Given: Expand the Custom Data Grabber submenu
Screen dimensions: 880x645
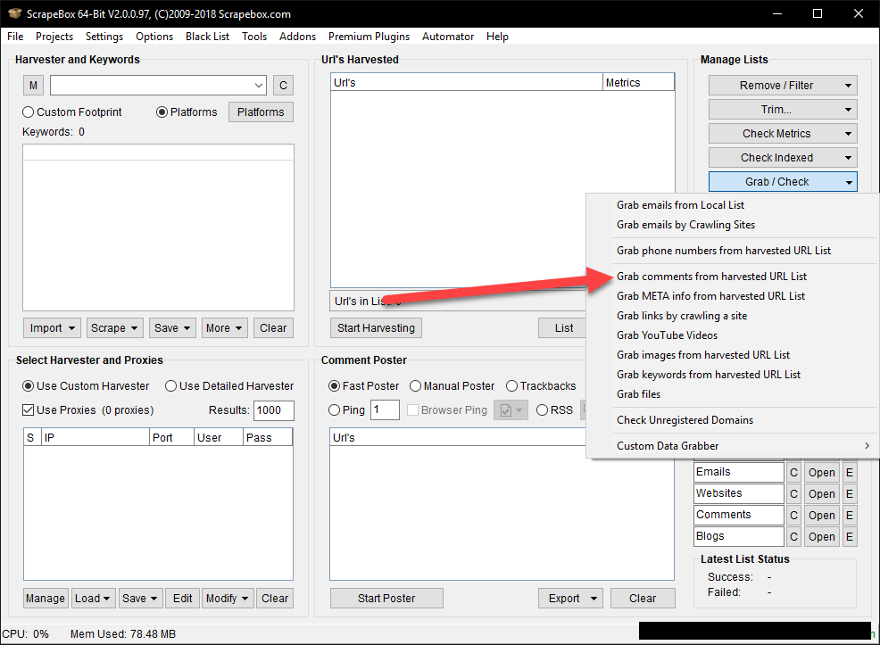Looking at the screenshot, I should point(733,446).
